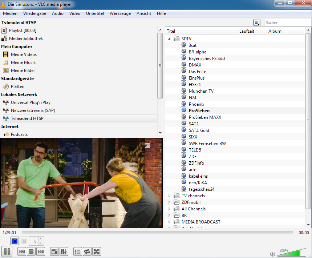Increase teletext page number stepper
This screenshot has width=312, height=258.
coord(41,239)
